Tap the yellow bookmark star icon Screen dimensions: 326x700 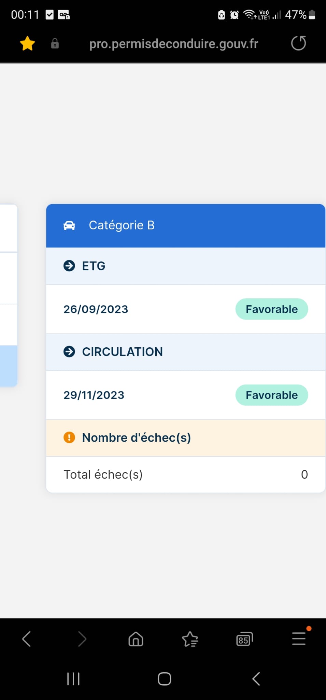coord(27,44)
